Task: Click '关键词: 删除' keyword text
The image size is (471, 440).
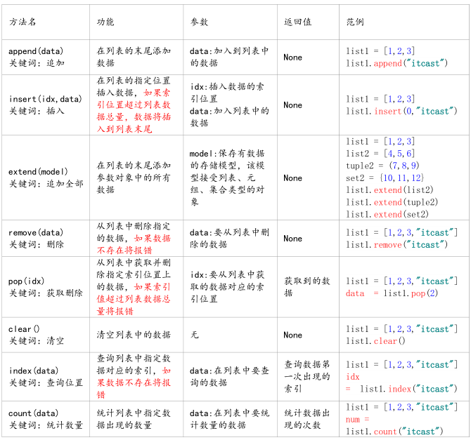Action: 37,244
